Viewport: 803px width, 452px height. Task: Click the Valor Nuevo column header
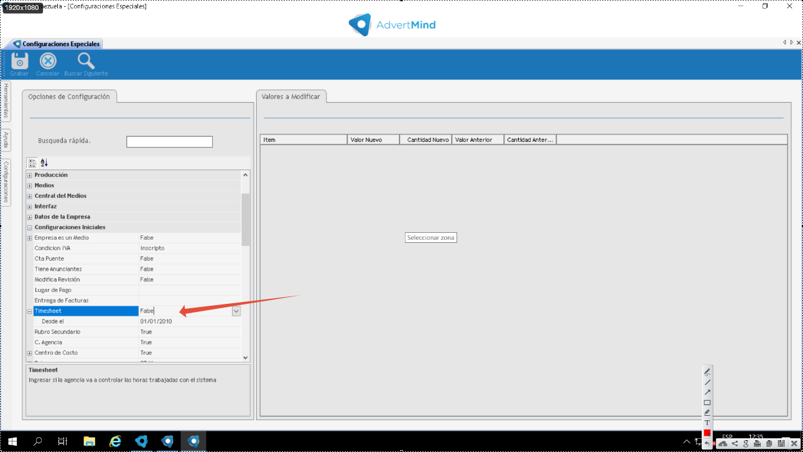click(373, 139)
